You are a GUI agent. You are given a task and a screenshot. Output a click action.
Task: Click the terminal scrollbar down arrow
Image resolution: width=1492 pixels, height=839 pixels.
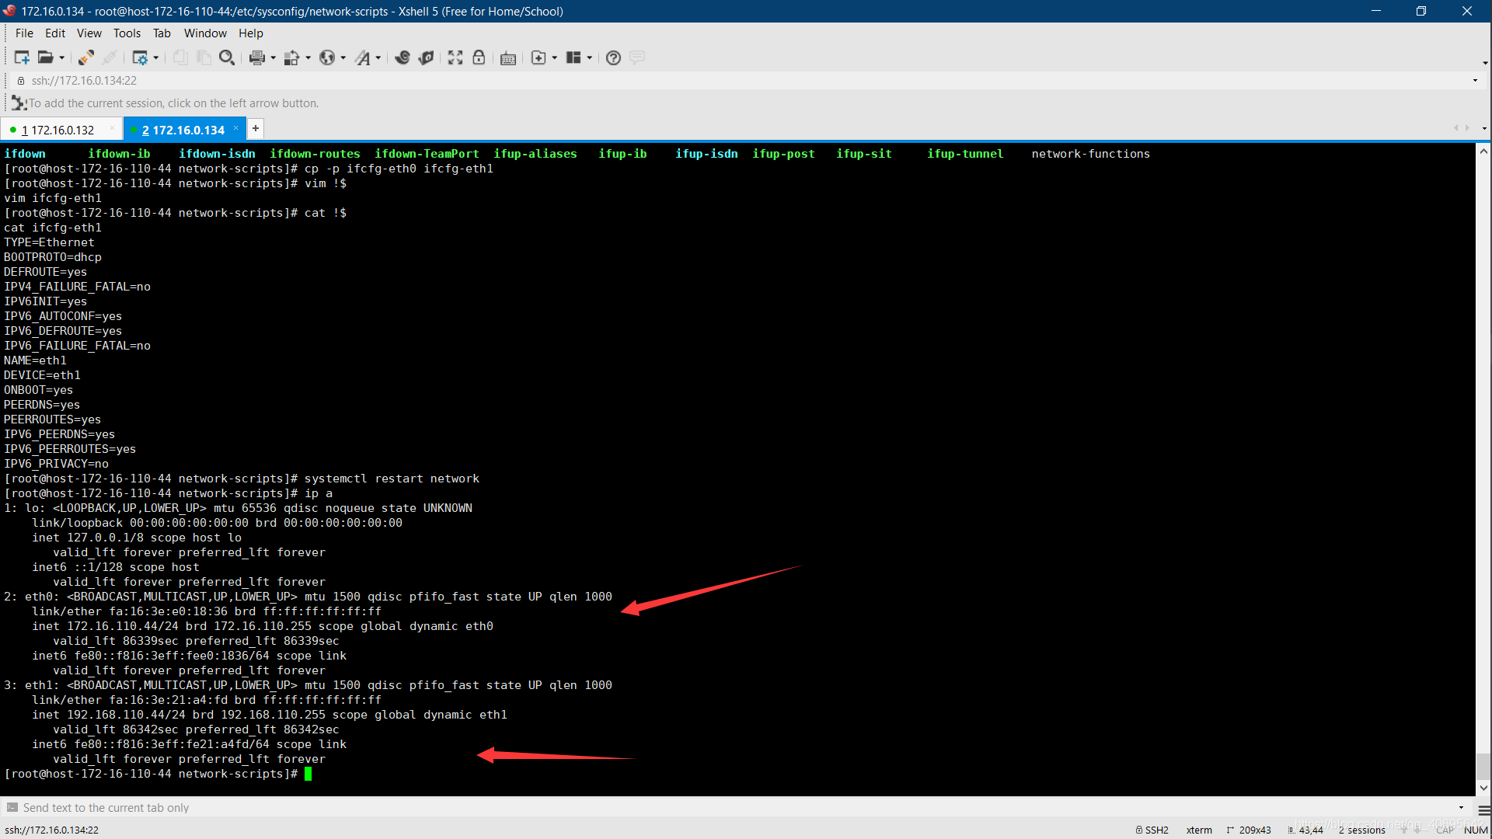[x=1483, y=788]
